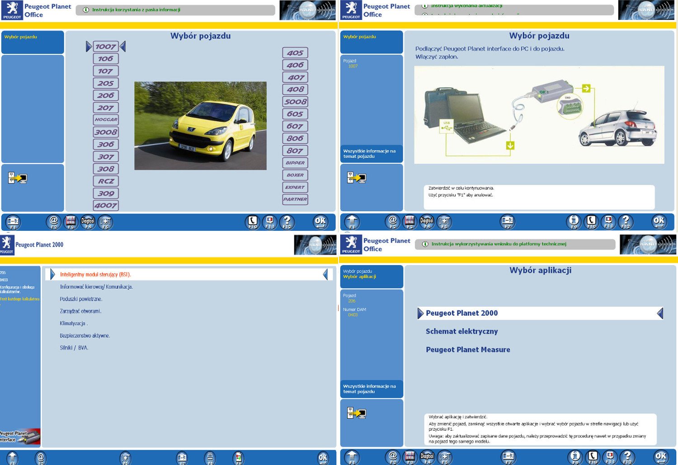Click info F9 icon on the Wybór aplikacji screen
The image size is (678, 465).
[x=575, y=457]
